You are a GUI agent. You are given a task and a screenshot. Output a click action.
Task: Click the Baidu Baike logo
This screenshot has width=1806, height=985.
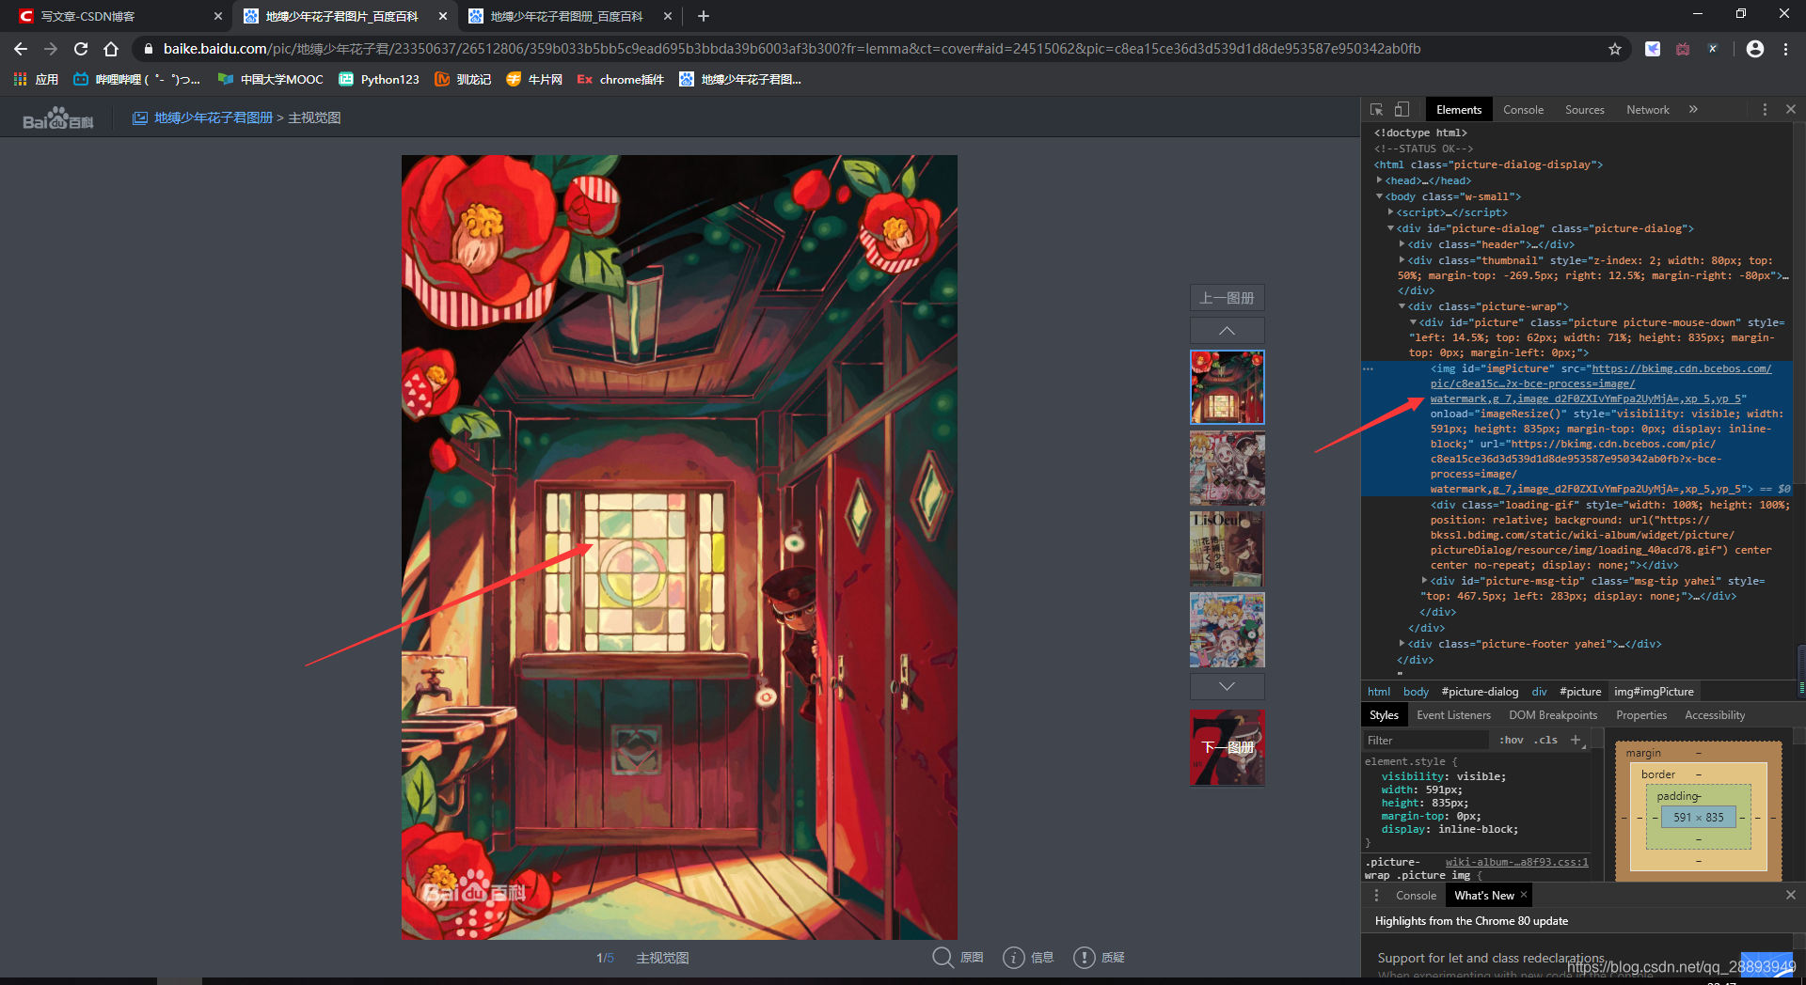click(x=58, y=118)
